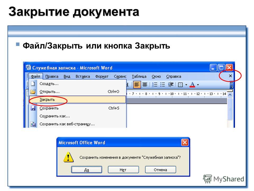This screenshot has width=254, height=191.
Task: Close the document using the small X button
Action: [230, 76]
